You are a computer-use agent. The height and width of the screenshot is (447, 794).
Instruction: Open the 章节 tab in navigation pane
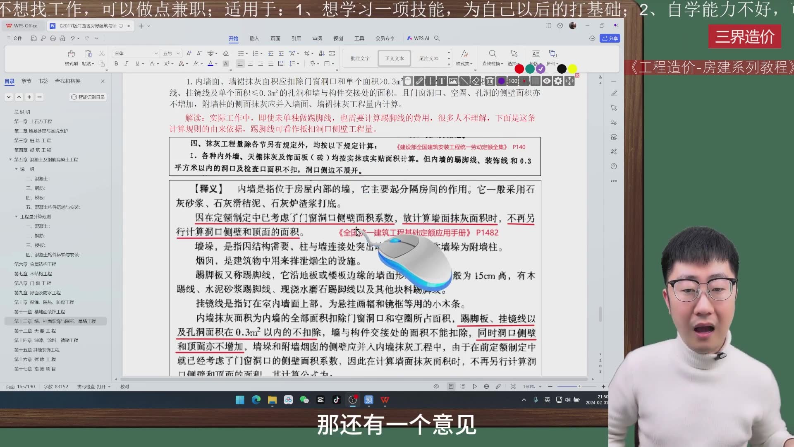[26, 81]
